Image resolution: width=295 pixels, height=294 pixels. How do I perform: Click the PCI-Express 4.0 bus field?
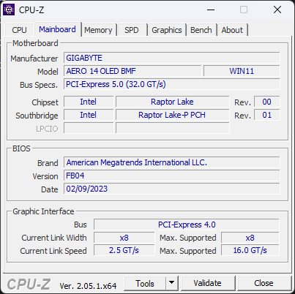click(187, 225)
